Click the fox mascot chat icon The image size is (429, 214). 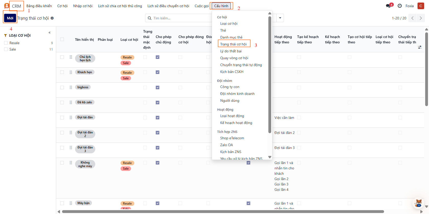418,203
